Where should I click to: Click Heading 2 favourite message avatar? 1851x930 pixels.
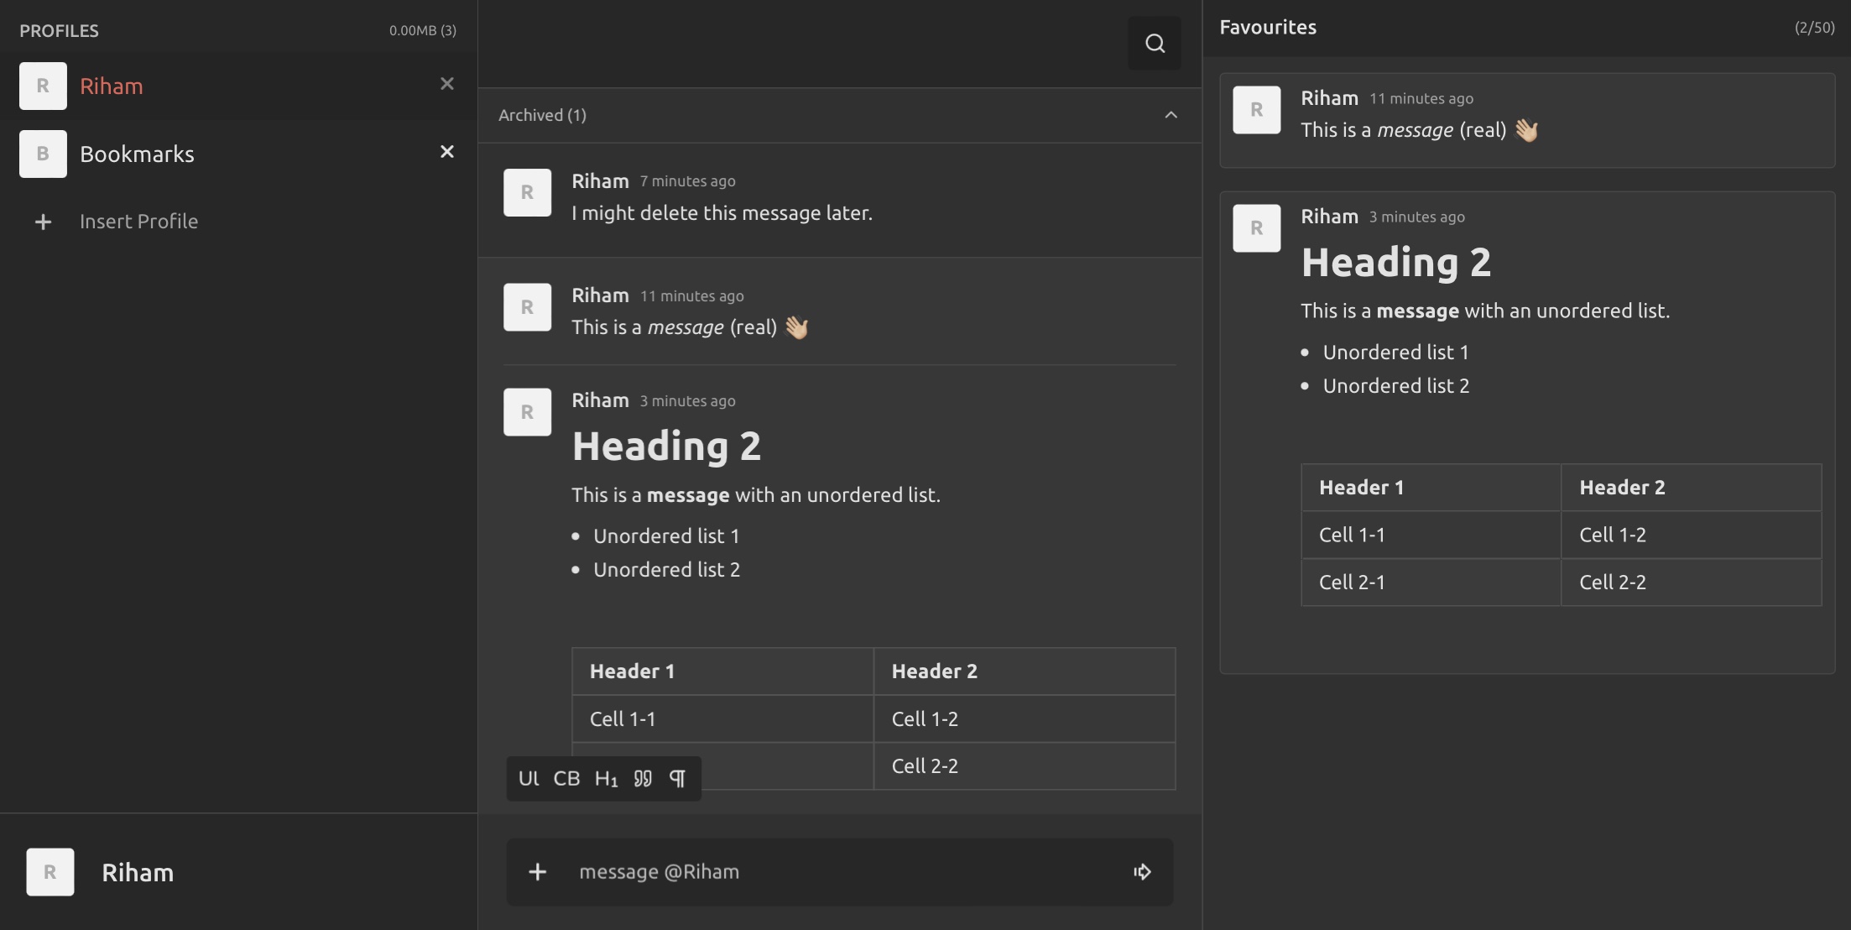(x=1256, y=227)
